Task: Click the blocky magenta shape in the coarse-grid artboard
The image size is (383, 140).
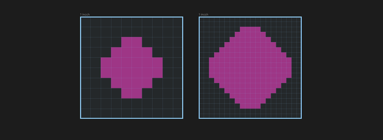Action: coord(132,68)
